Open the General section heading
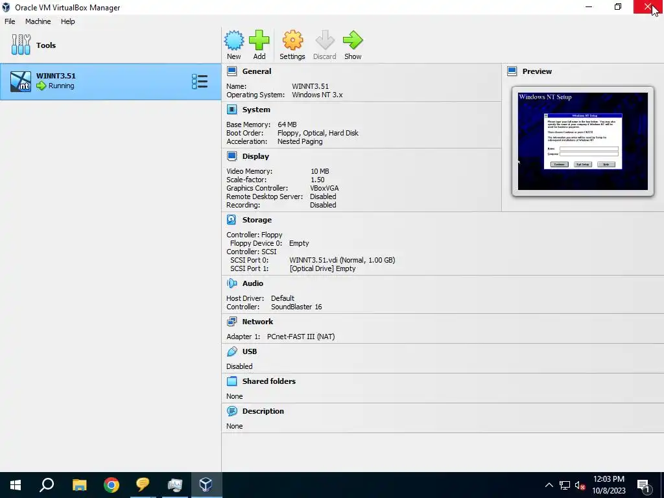Image resolution: width=664 pixels, height=498 pixels. click(257, 71)
